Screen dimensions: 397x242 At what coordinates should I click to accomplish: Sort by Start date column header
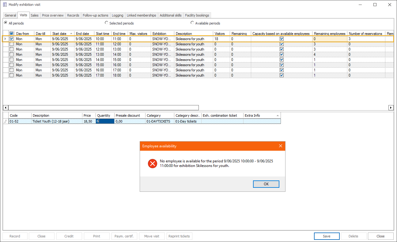pyautogui.click(x=62, y=34)
